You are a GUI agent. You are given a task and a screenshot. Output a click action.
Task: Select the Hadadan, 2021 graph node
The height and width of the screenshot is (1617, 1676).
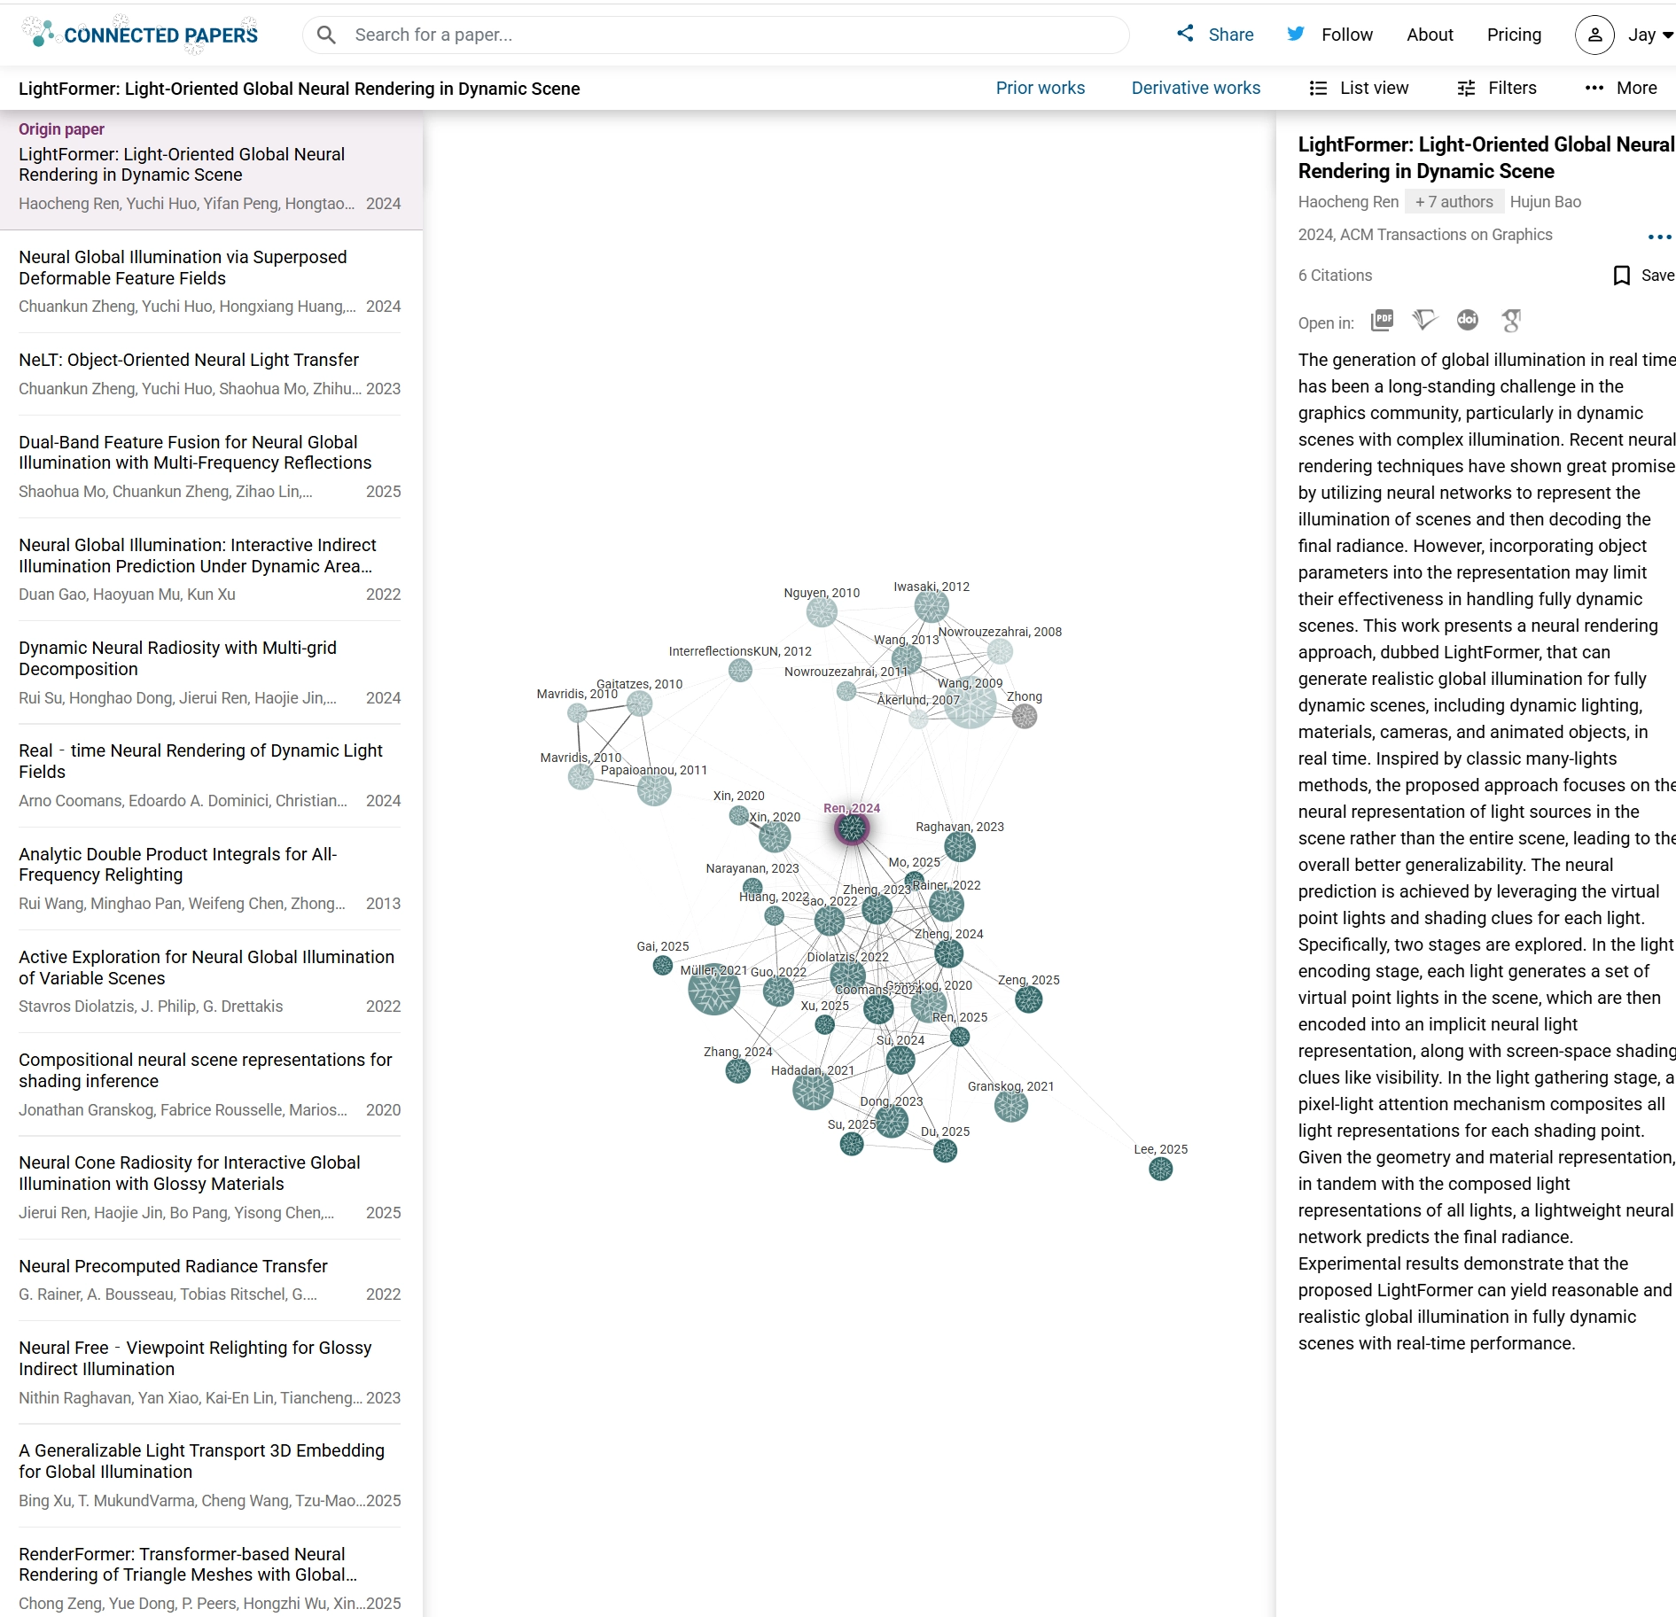(x=813, y=1091)
